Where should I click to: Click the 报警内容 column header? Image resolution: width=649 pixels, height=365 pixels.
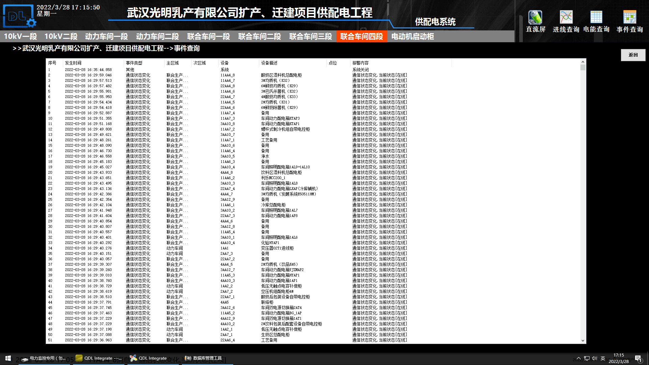[x=360, y=63]
